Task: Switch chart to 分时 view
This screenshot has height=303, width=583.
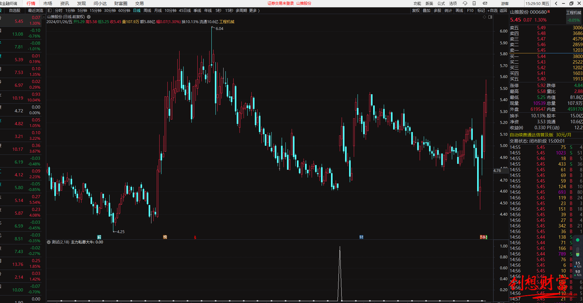Action: pos(59,11)
